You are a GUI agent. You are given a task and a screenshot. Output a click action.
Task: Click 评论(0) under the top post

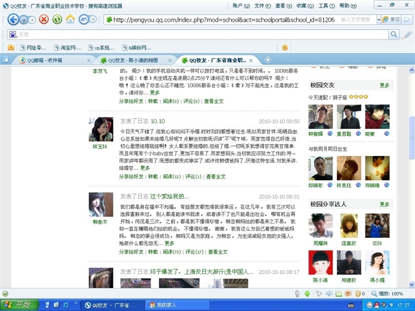click(x=191, y=101)
